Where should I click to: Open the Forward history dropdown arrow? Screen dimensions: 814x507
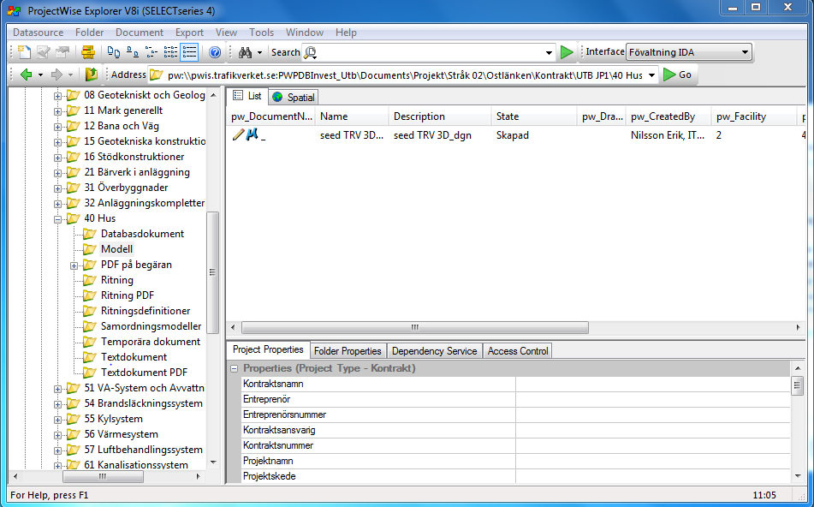[70, 75]
